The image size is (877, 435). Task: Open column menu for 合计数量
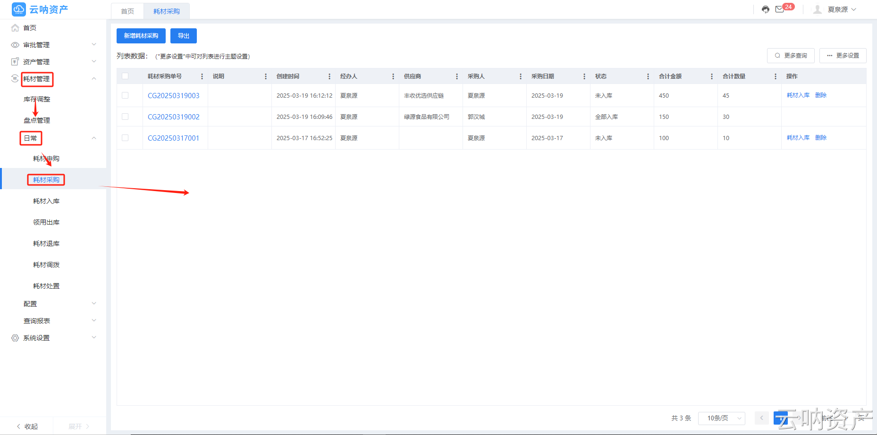click(x=776, y=76)
